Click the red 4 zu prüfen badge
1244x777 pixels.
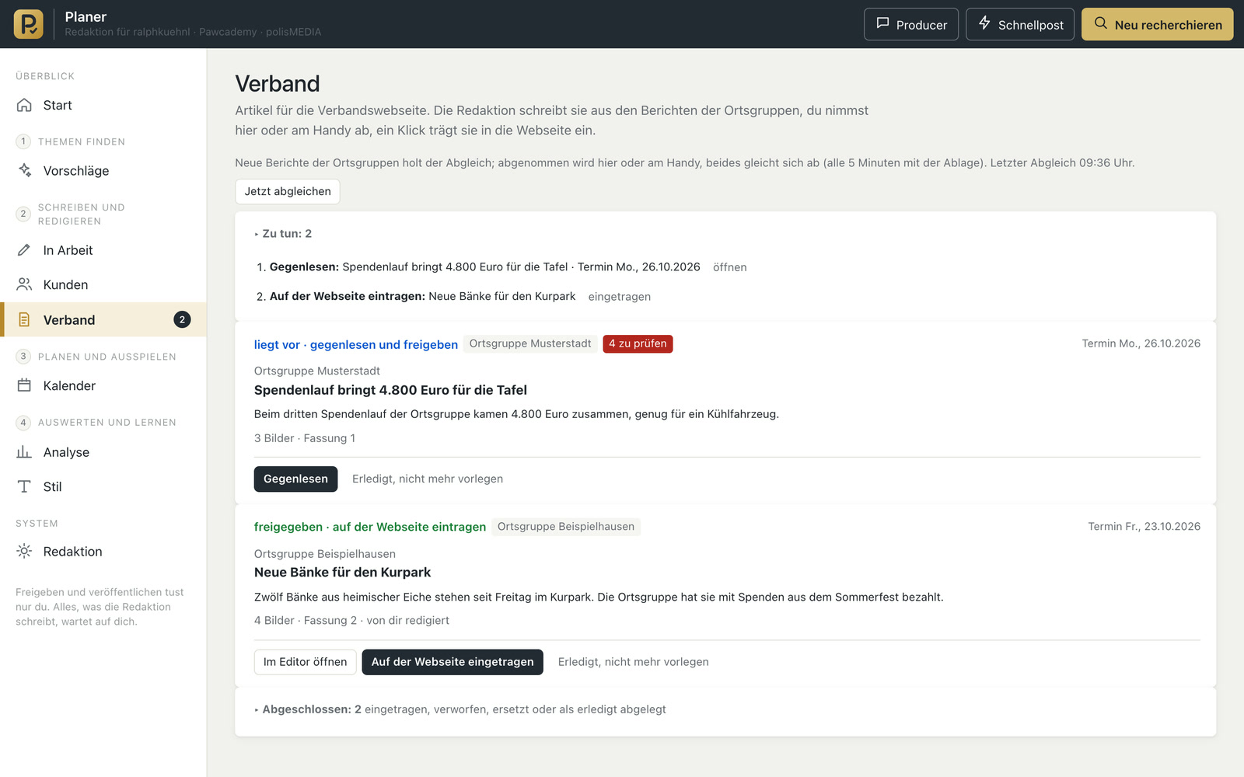point(638,343)
